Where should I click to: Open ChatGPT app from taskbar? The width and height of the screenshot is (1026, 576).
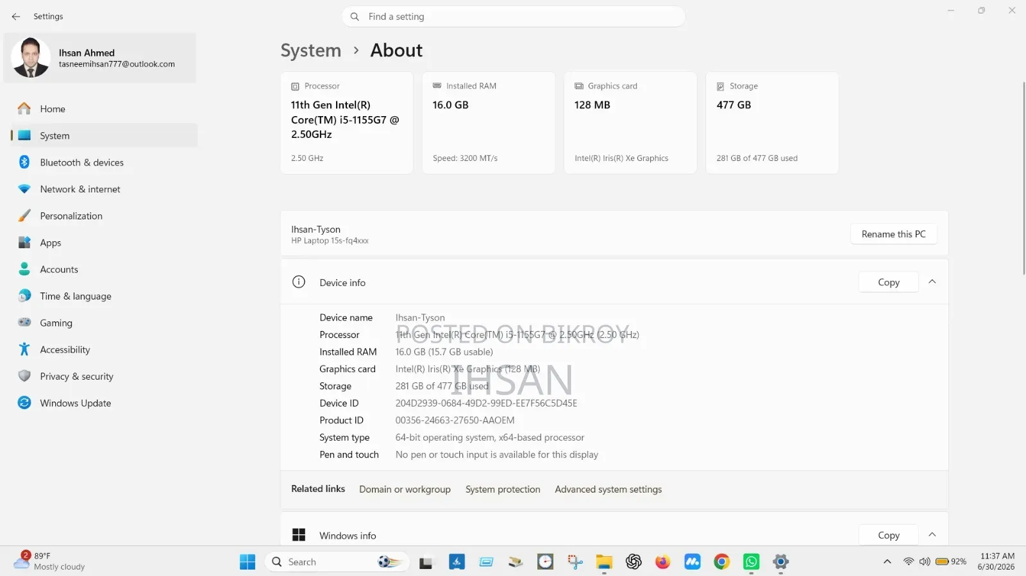[634, 562]
